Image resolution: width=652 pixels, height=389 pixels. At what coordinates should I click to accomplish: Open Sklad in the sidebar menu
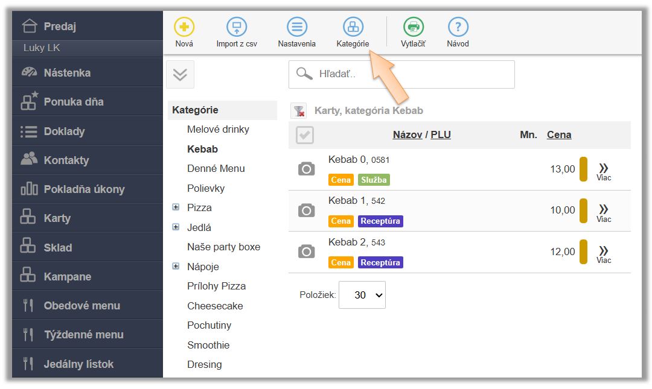click(57, 248)
